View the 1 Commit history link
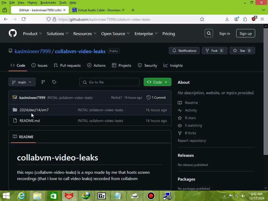The image size is (268, 201). coord(156,97)
